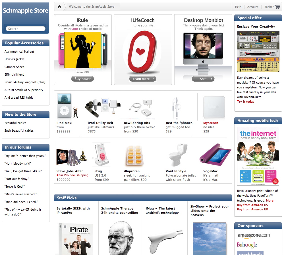Viewport: 284px width, 255px height.
Task: Select Asymmetrical Haircut in Popular Accessories
Action: (x=19, y=51)
